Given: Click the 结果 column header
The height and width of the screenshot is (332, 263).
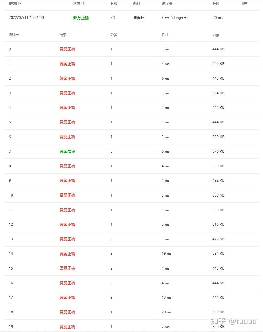Looking at the screenshot, I should 63,35.
